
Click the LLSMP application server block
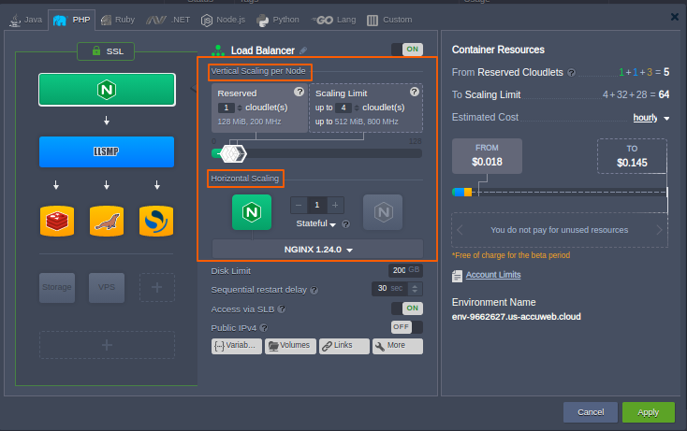click(x=107, y=151)
